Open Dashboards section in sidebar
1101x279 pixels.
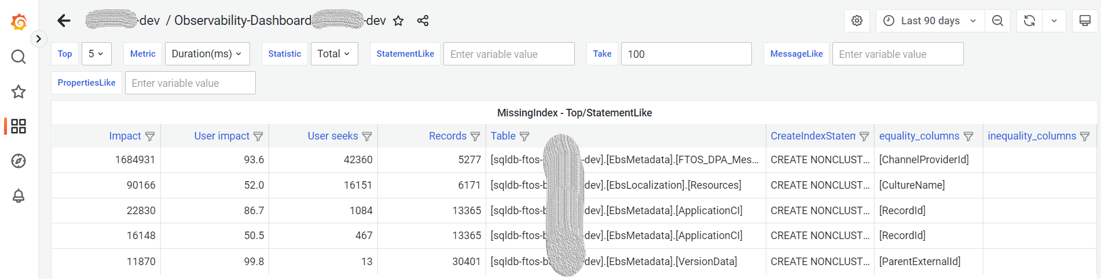pyautogui.click(x=19, y=126)
